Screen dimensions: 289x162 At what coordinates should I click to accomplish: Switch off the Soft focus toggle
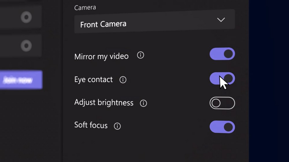click(222, 127)
